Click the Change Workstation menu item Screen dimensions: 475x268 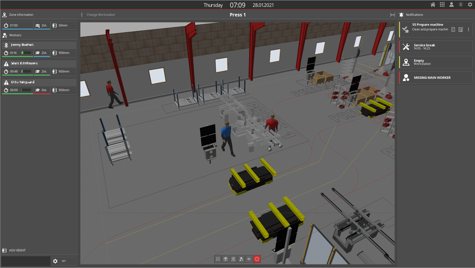(x=101, y=14)
